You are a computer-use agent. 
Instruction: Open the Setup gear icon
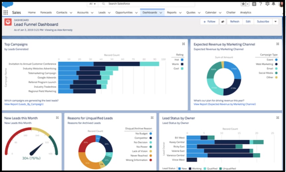[x=267, y=4]
